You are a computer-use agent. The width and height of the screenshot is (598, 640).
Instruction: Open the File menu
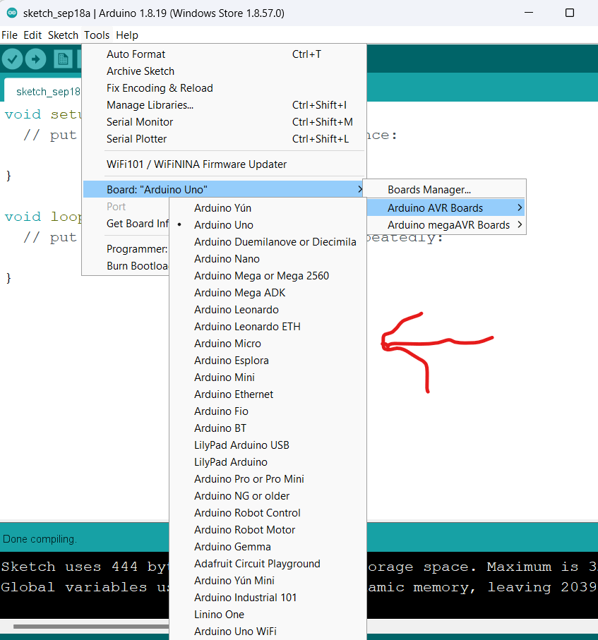tap(9, 35)
